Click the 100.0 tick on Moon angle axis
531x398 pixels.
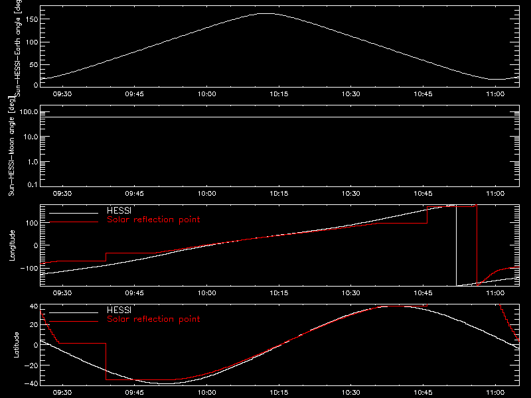[29, 112]
